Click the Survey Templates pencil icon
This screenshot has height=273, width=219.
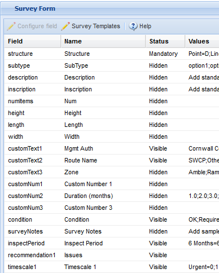65,26
